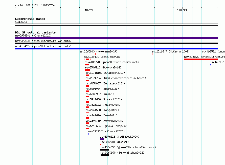Open nsv5912688 (Almarri2020) variant
225x165 pixels.
point(104,99)
